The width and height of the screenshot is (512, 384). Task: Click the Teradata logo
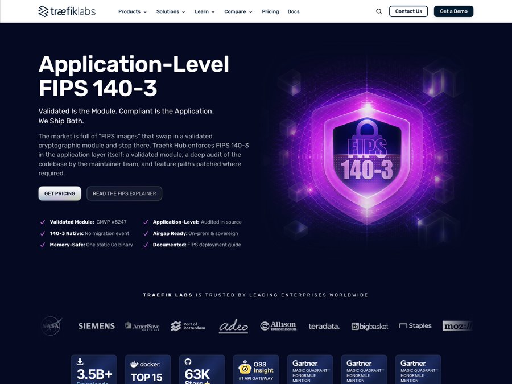[x=324, y=326]
